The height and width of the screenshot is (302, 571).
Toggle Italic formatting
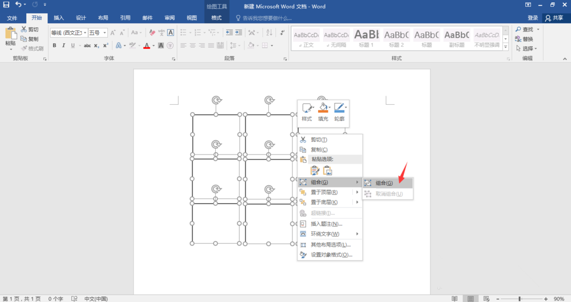tap(63, 46)
